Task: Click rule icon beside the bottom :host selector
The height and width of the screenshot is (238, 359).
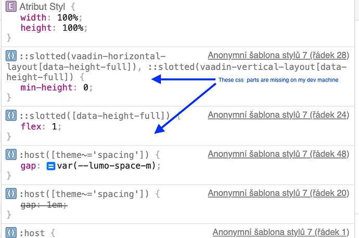Action: point(11,232)
